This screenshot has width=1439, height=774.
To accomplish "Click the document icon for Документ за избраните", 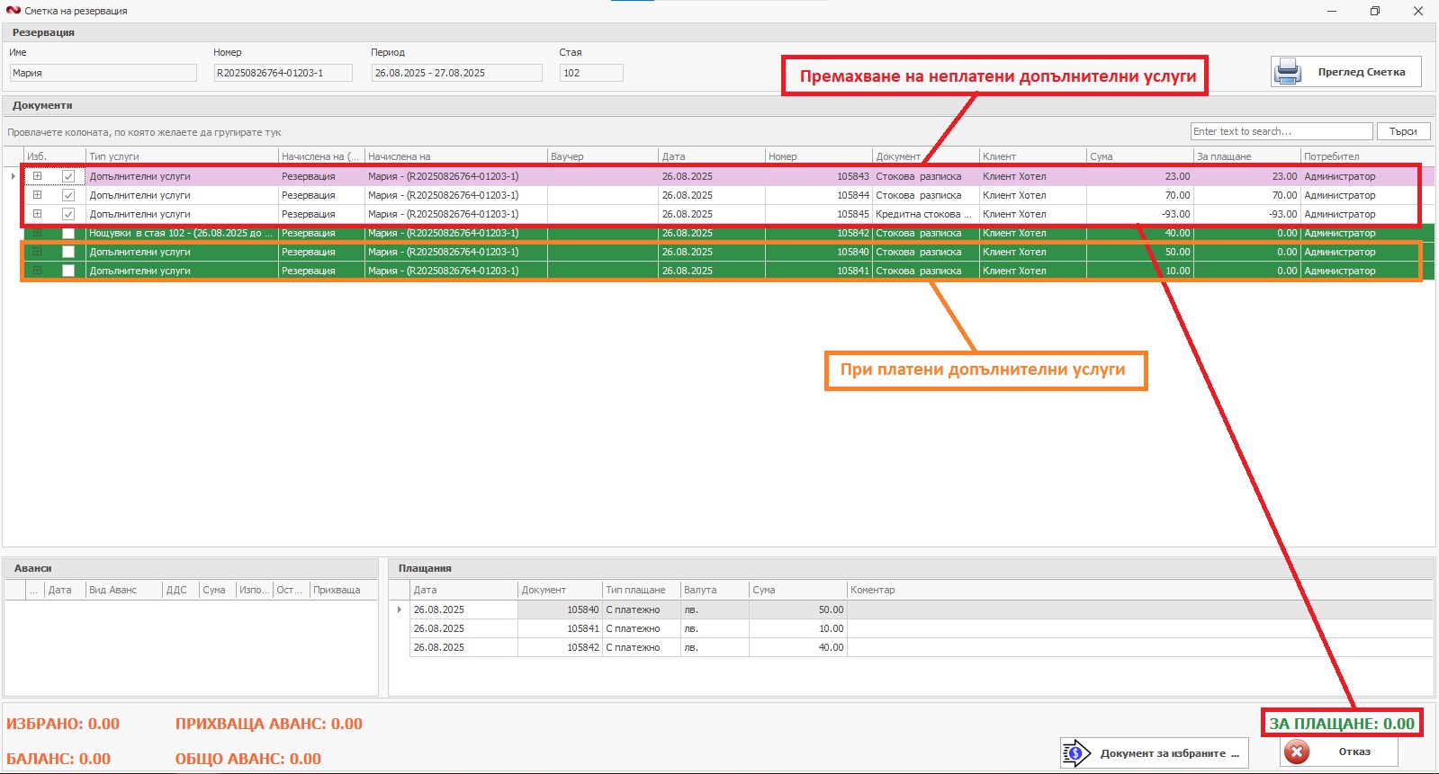I will [x=1075, y=752].
